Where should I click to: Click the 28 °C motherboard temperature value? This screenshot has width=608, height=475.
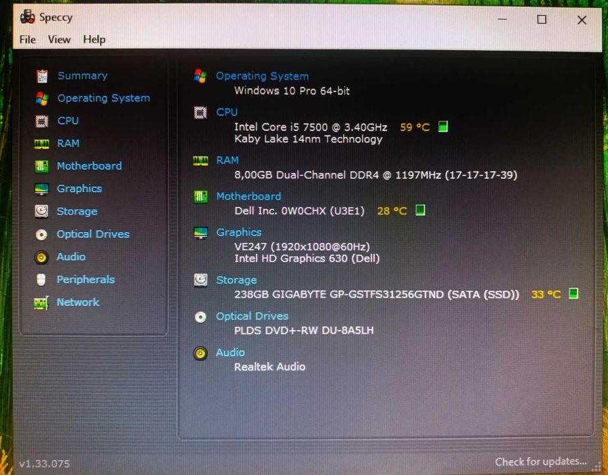click(392, 211)
